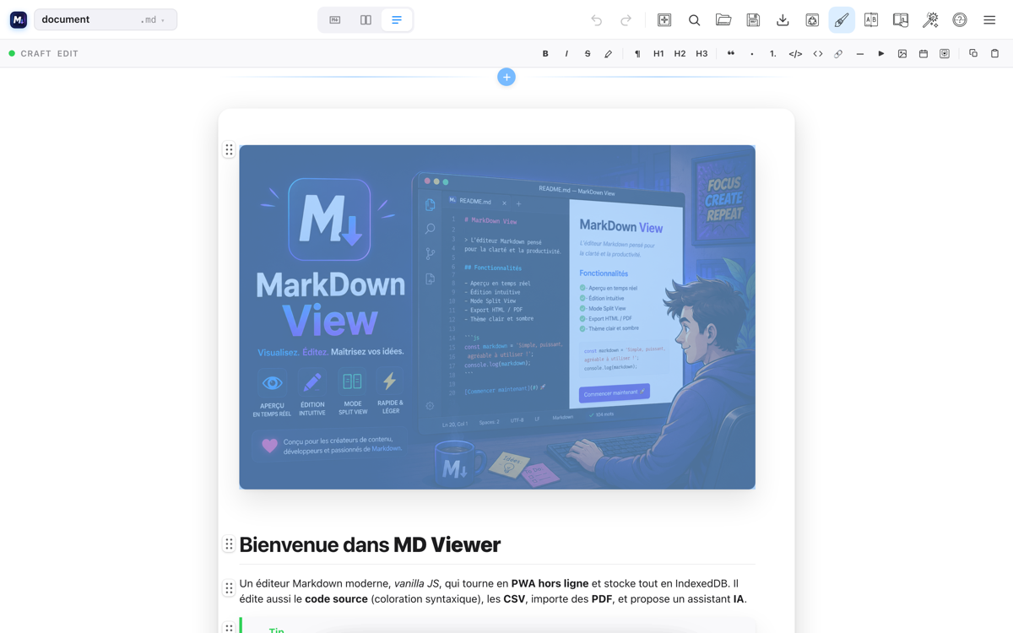This screenshot has width=1013, height=633.
Task: Paste content with the clipboard icon
Action: 994,54
